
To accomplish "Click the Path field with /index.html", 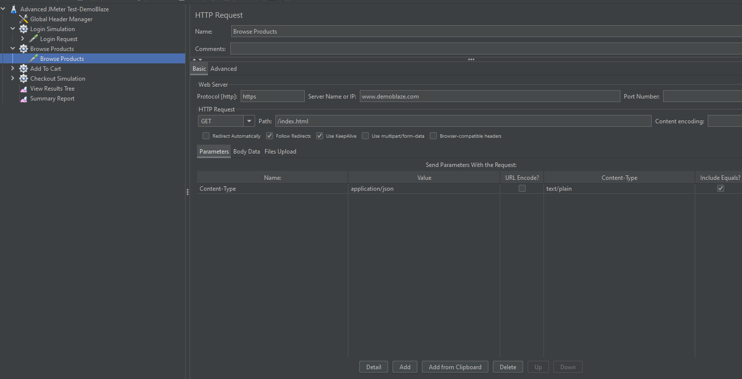I will tap(463, 121).
